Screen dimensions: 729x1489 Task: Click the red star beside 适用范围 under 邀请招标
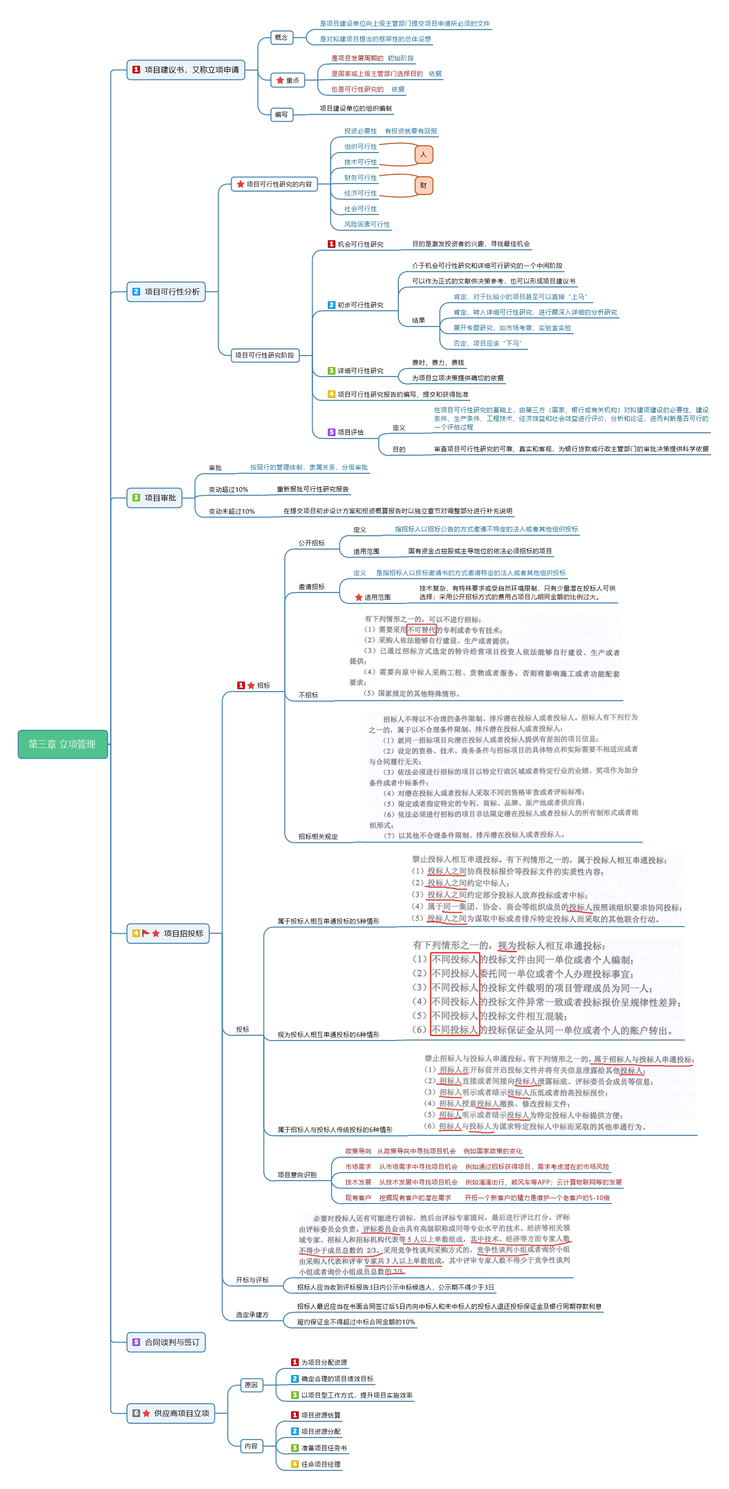coord(359,598)
